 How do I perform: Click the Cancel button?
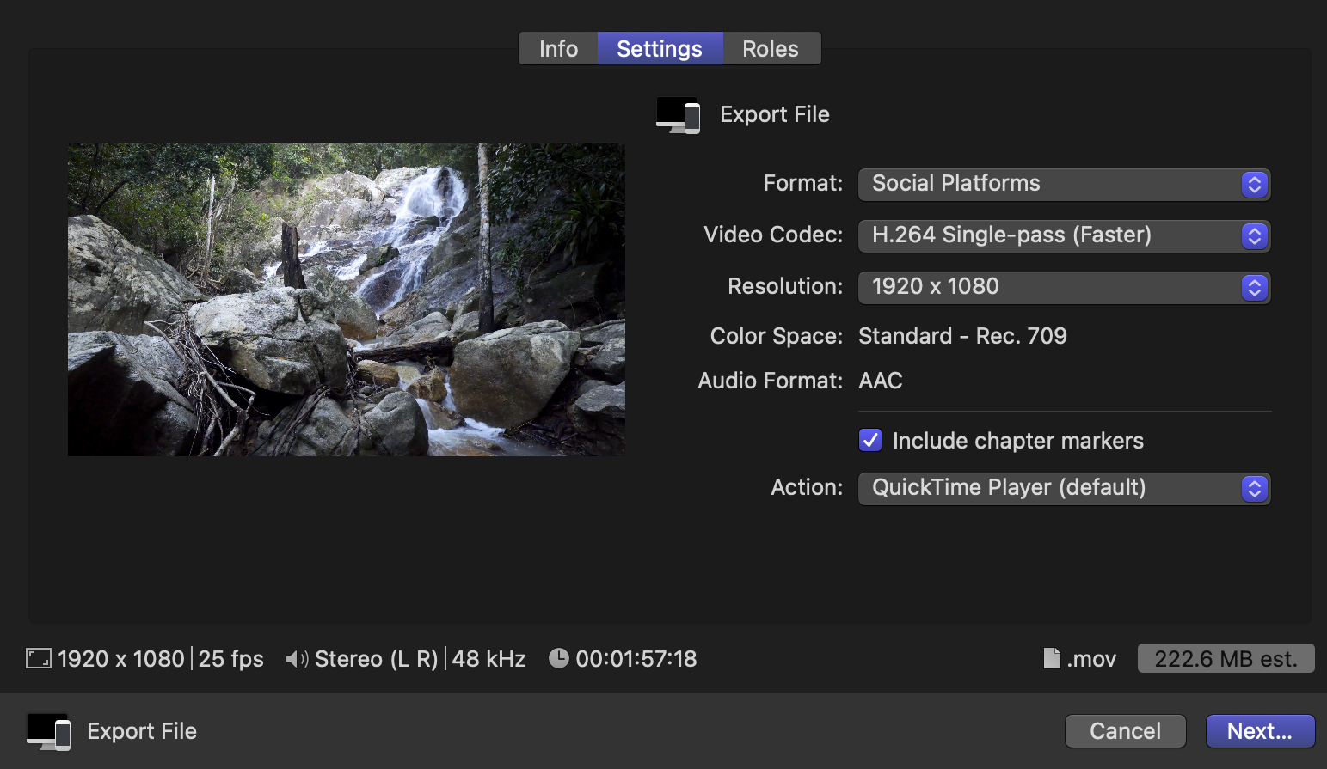(x=1125, y=731)
